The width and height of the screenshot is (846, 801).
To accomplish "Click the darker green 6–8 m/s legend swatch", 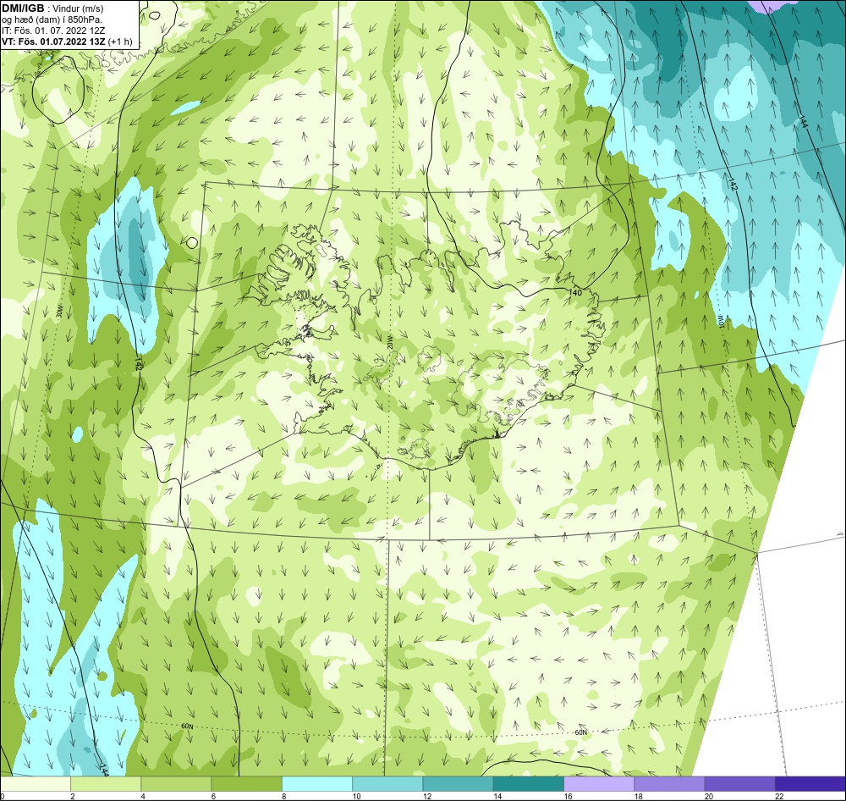I will (246, 784).
